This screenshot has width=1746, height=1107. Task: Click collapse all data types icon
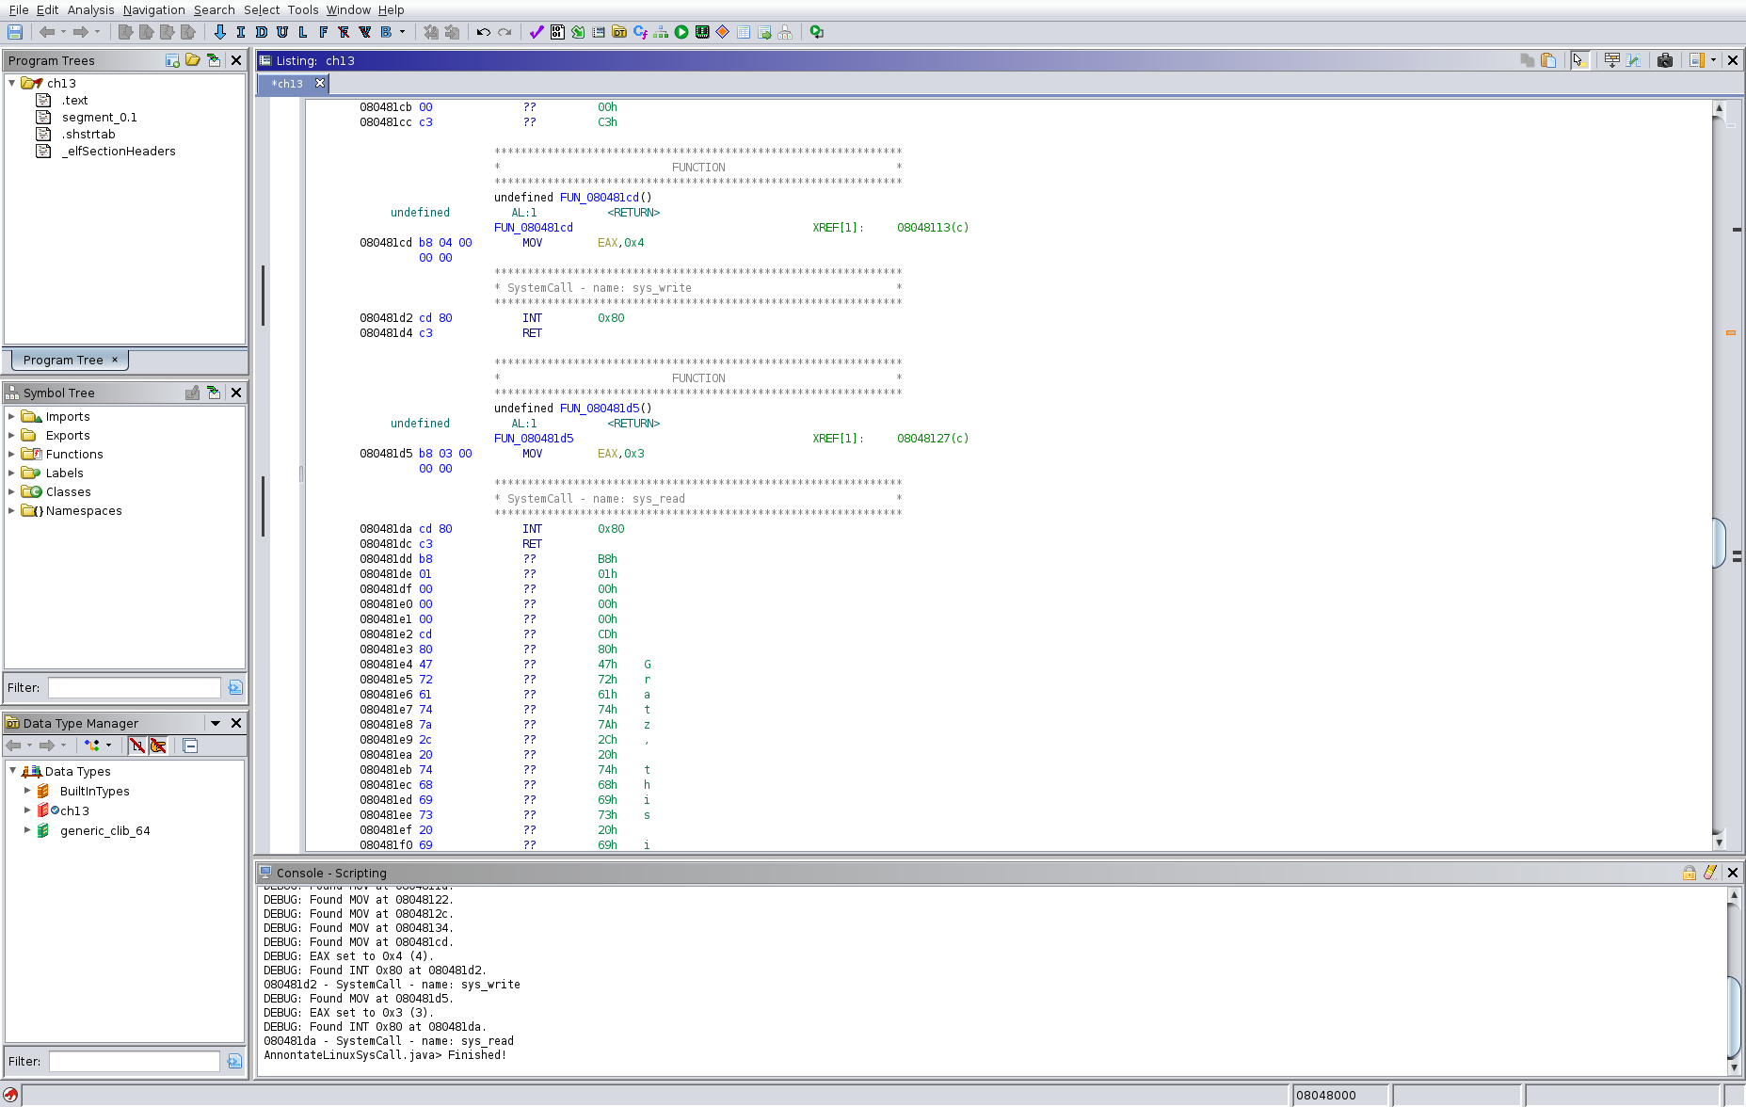190,746
